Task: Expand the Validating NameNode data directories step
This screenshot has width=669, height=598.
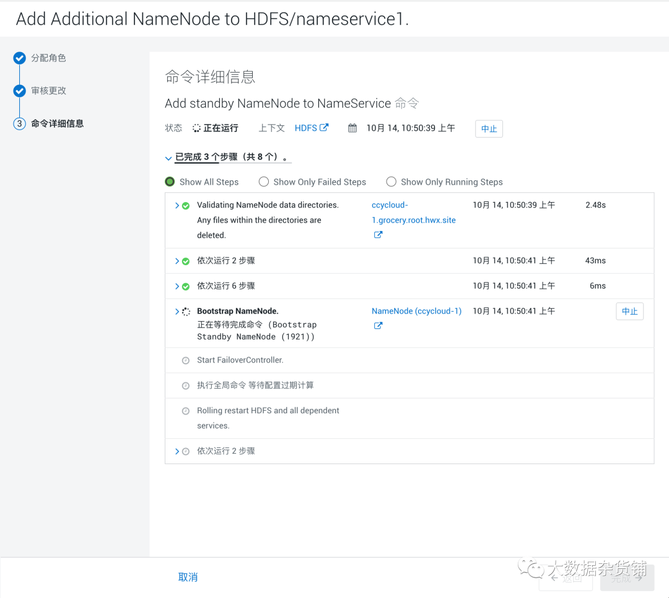Action: coord(177,205)
